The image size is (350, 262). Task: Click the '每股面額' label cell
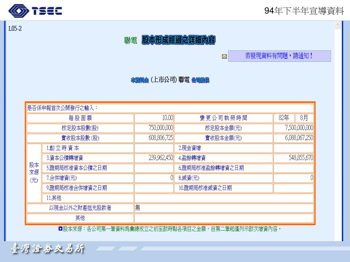[80, 118]
